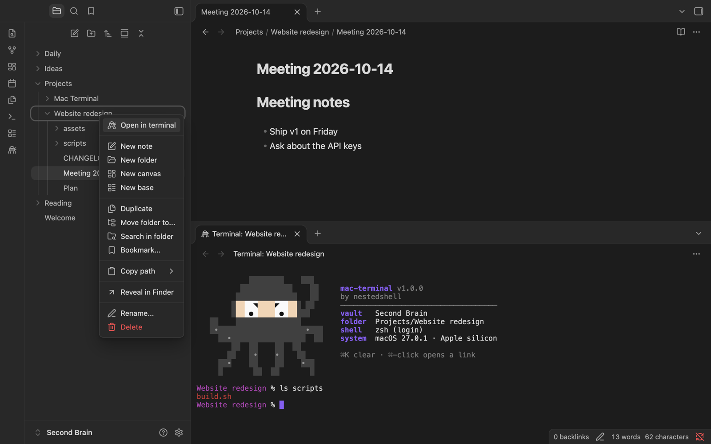Change the file sort order
The image size is (711, 444).
[108, 33]
